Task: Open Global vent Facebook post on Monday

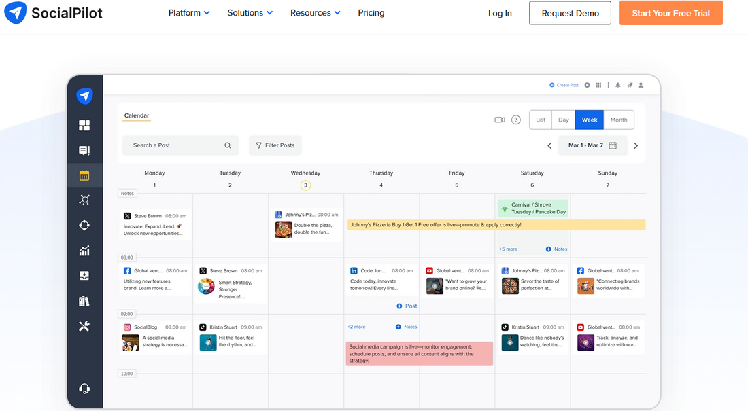Action: pyautogui.click(x=155, y=279)
